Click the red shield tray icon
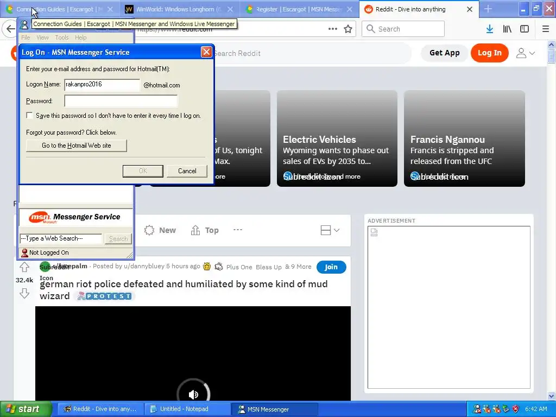The image size is (556, 417). (x=516, y=409)
